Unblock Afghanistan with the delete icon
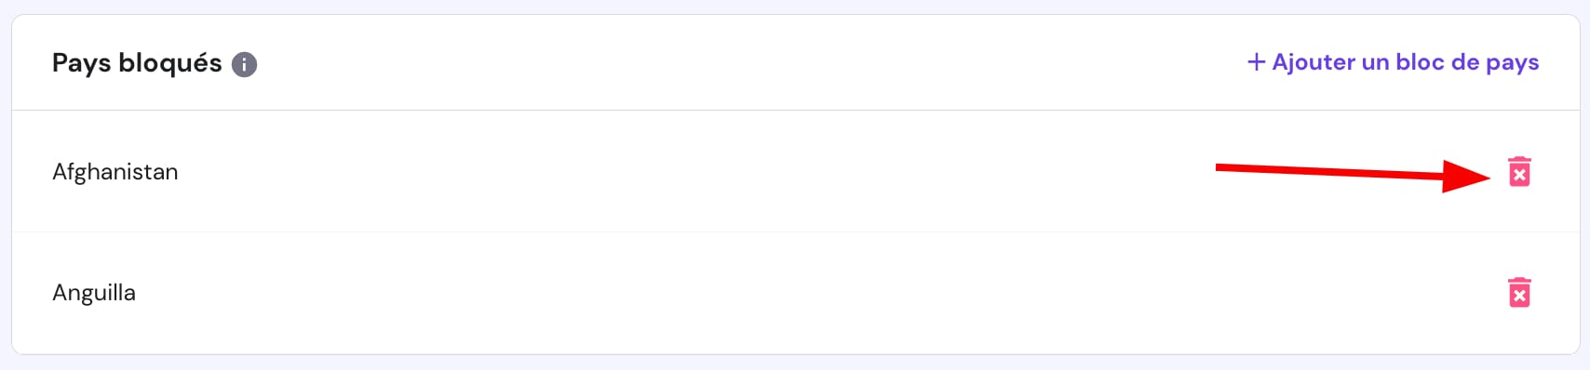Screen dimensions: 1590x370 coord(1519,172)
